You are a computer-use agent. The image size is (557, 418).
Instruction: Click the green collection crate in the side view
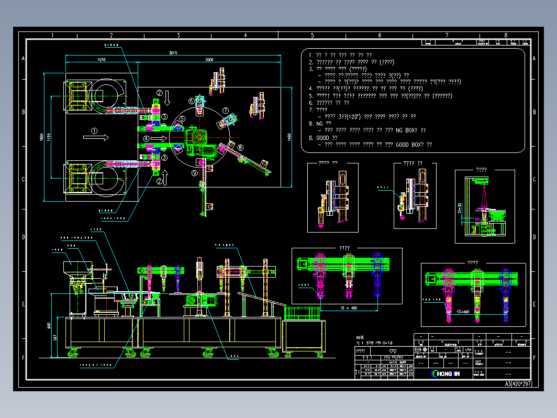point(302,314)
